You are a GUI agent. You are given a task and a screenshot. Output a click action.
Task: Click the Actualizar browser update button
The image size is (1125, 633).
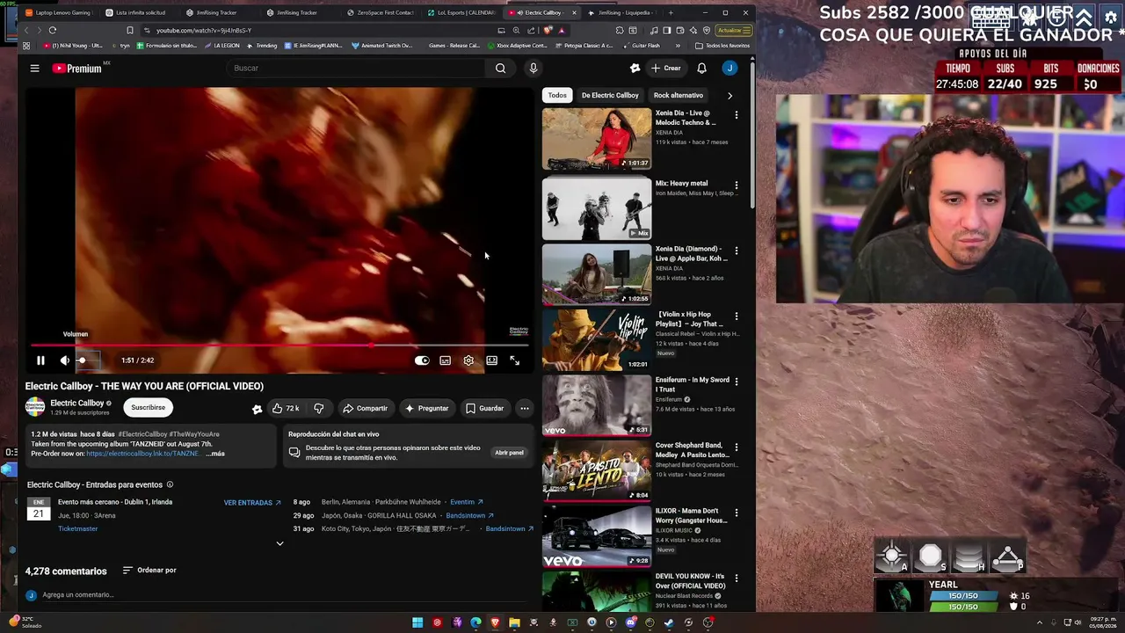pyautogui.click(x=733, y=30)
